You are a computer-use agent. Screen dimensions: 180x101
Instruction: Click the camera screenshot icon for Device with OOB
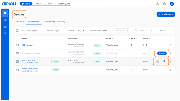tap(158, 62)
